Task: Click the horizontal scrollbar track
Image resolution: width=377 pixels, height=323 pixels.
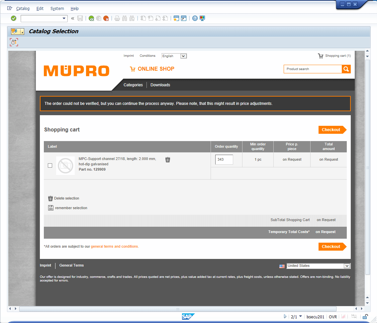Action: pyautogui.click(x=178, y=309)
